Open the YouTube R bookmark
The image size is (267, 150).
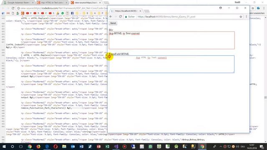36,13
